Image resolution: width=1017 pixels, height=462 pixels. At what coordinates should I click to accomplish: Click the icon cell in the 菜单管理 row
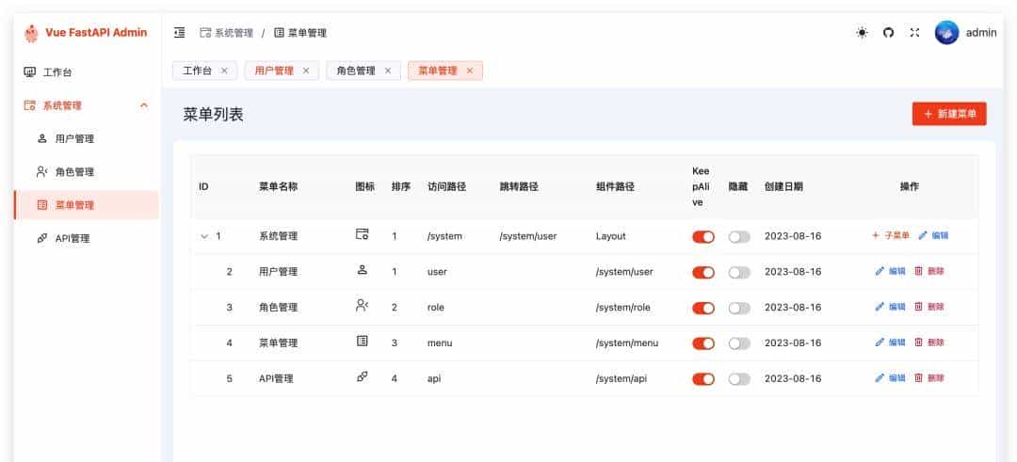pos(362,341)
